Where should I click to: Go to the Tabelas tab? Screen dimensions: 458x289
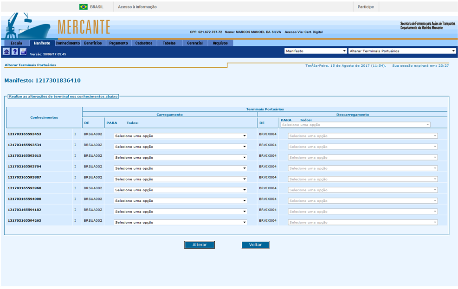(169, 43)
